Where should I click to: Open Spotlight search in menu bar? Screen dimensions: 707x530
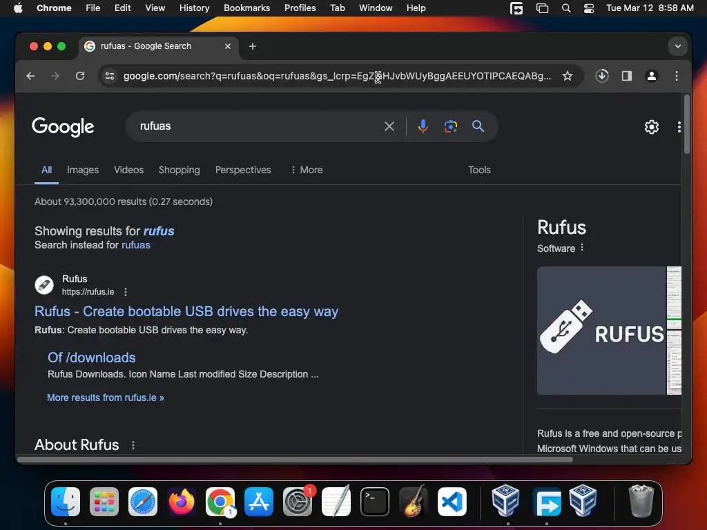(x=566, y=8)
